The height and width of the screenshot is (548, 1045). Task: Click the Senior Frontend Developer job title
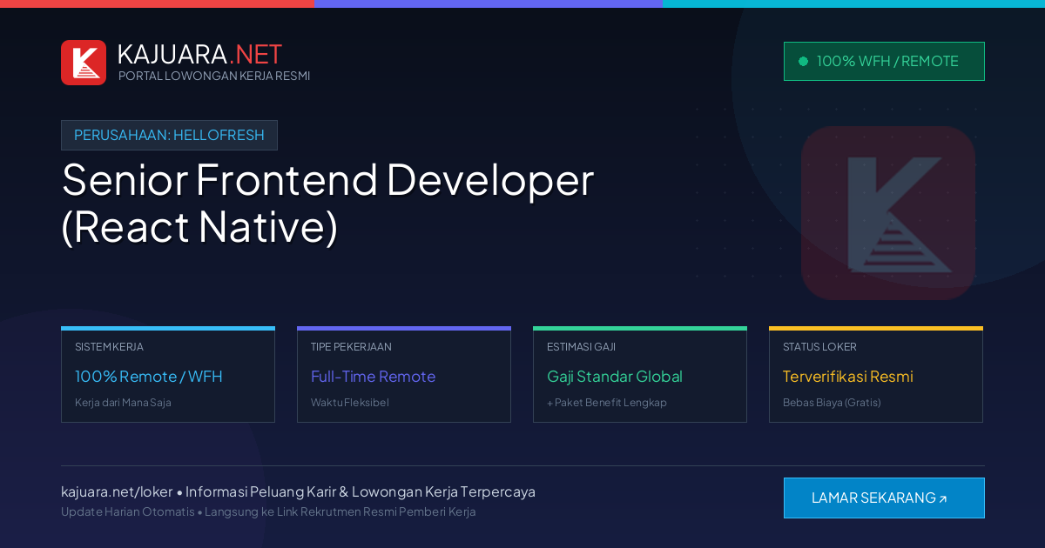[327, 203]
